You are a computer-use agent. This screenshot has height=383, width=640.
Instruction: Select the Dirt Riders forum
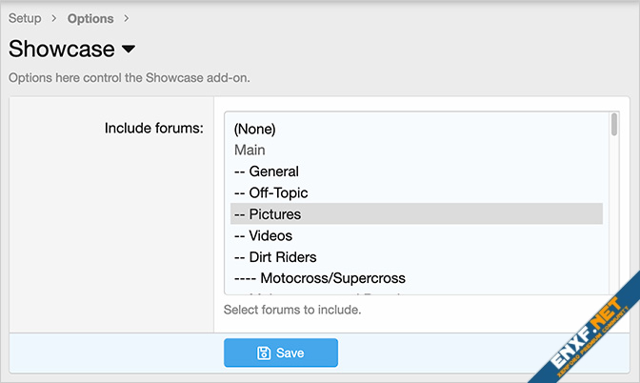[x=275, y=256]
